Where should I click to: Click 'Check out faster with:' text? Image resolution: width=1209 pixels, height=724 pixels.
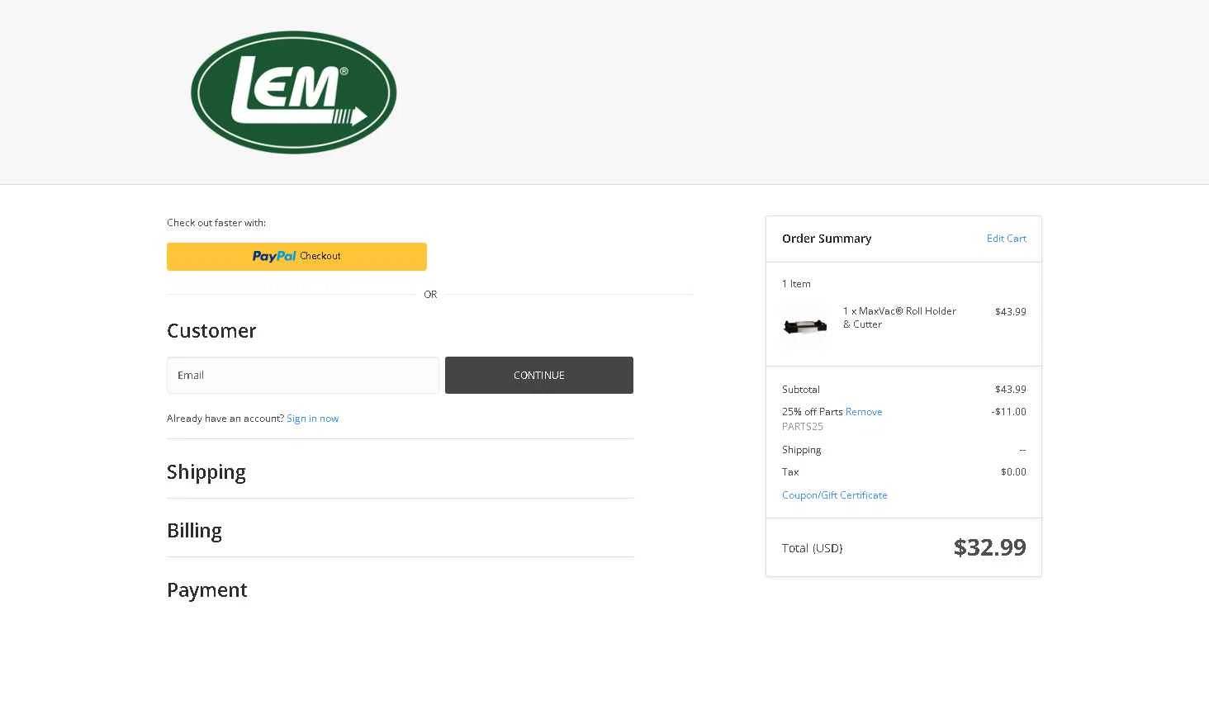pyautogui.click(x=216, y=223)
